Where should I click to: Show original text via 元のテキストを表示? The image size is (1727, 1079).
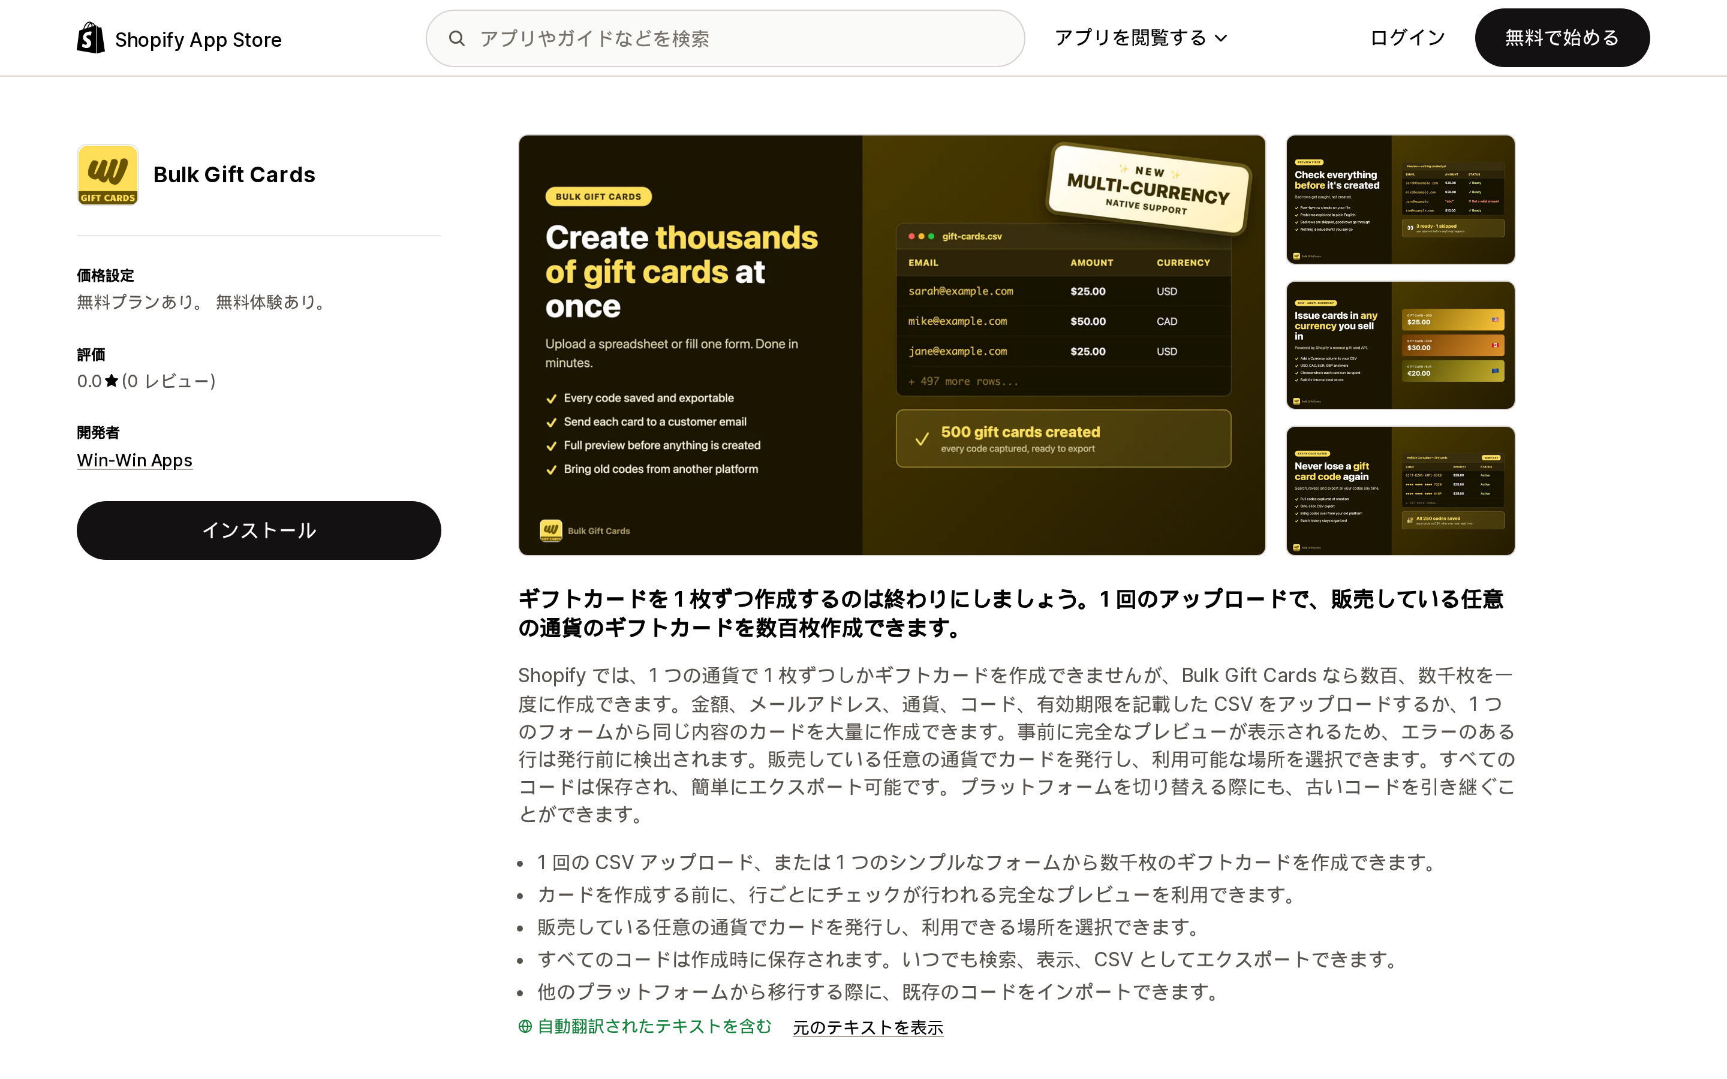[x=868, y=1027]
